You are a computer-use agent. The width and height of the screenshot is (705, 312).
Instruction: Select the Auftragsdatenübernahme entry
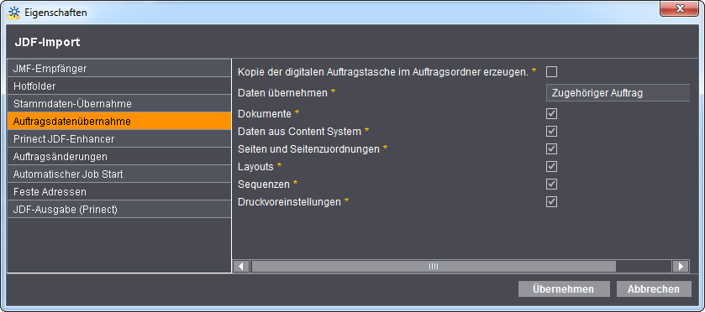pyautogui.click(x=119, y=122)
